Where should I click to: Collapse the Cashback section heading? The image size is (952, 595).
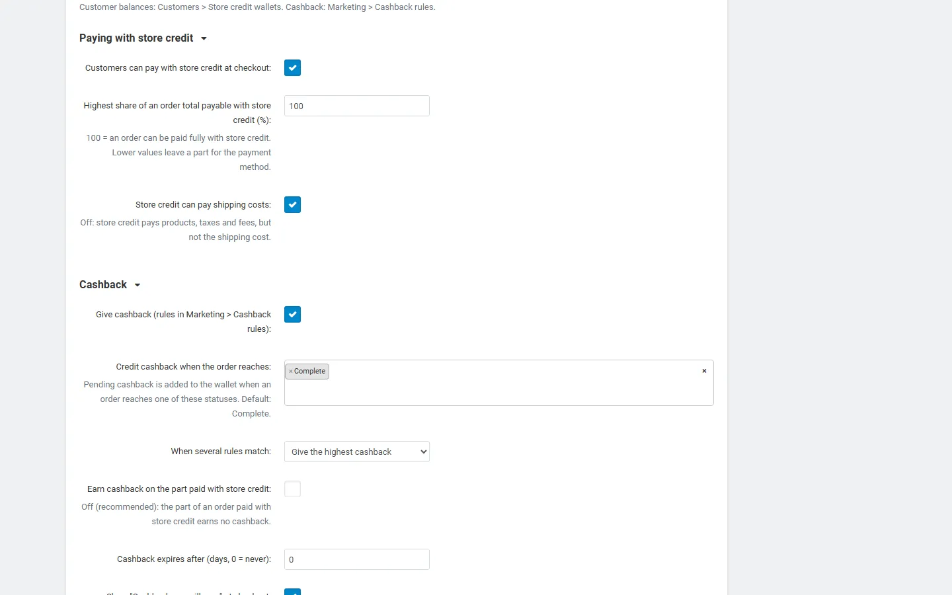pos(110,285)
